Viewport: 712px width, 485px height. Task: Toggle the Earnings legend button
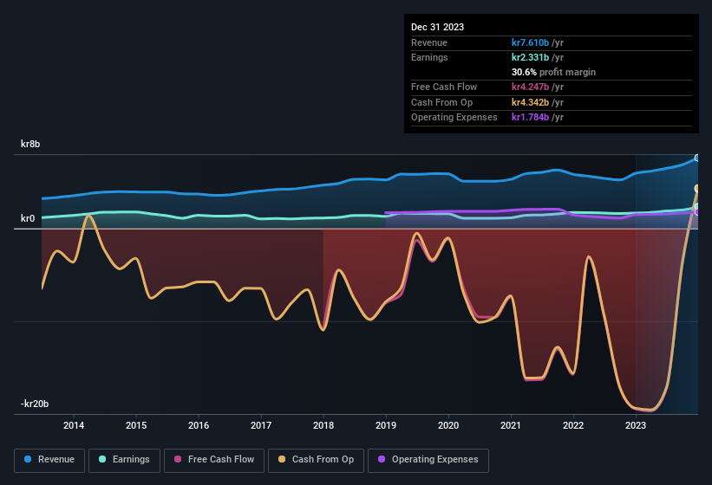click(x=124, y=460)
